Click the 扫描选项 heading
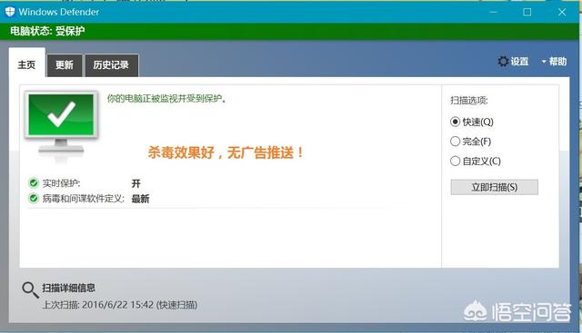 pyautogui.click(x=469, y=101)
